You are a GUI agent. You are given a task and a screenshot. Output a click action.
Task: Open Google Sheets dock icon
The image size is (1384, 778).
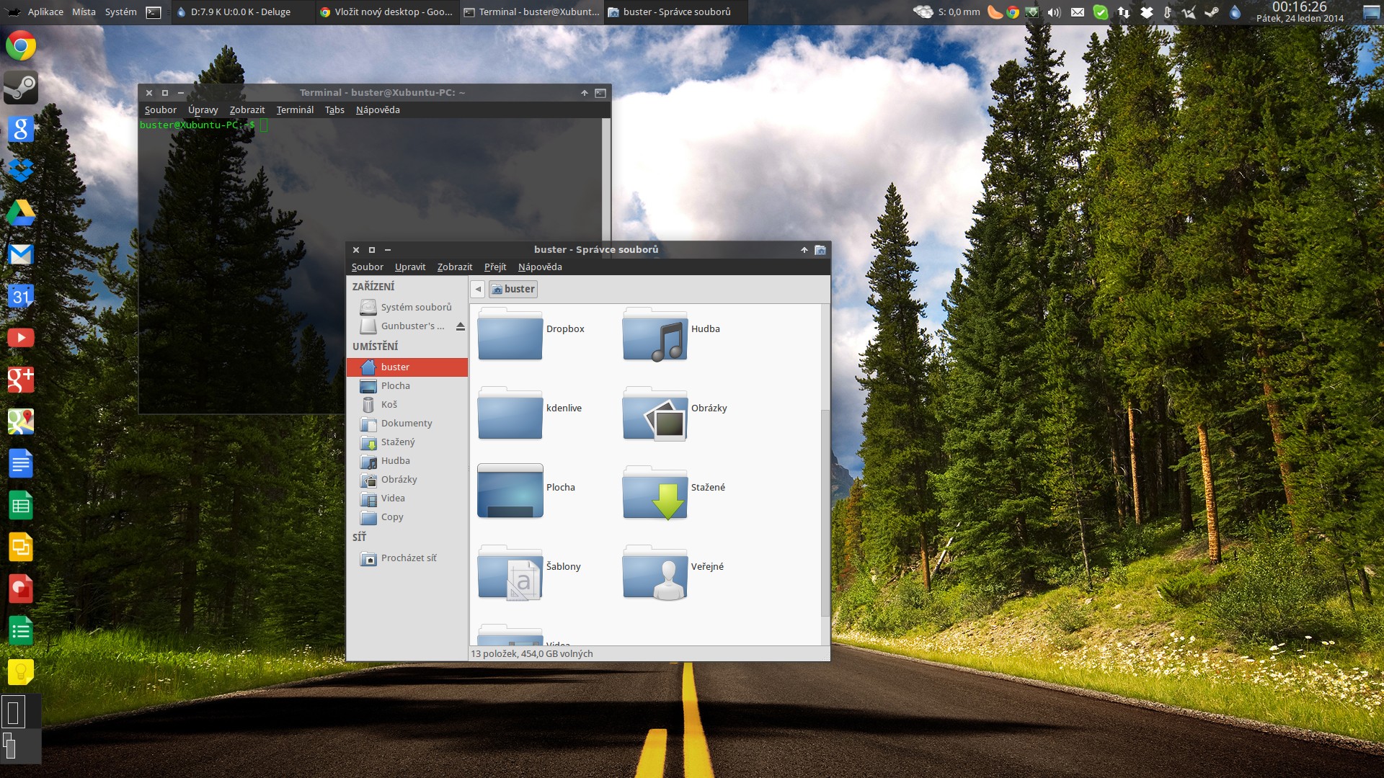pos(21,505)
